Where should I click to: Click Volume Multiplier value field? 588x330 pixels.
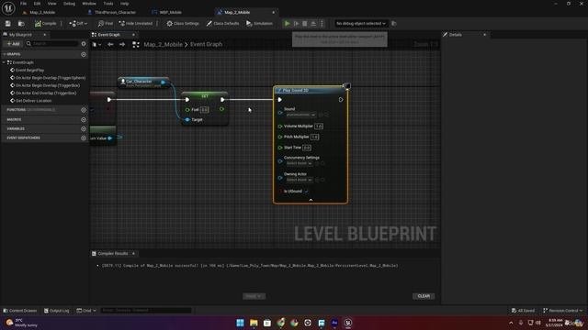click(x=319, y=126)
